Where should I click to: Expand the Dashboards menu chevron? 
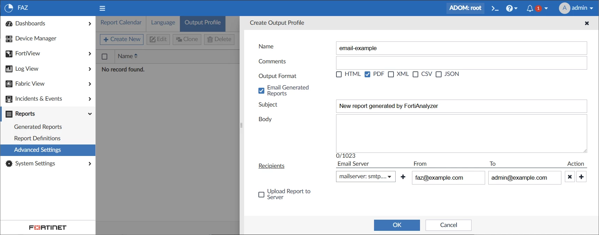pyautogui.click(x=90, y=24)
